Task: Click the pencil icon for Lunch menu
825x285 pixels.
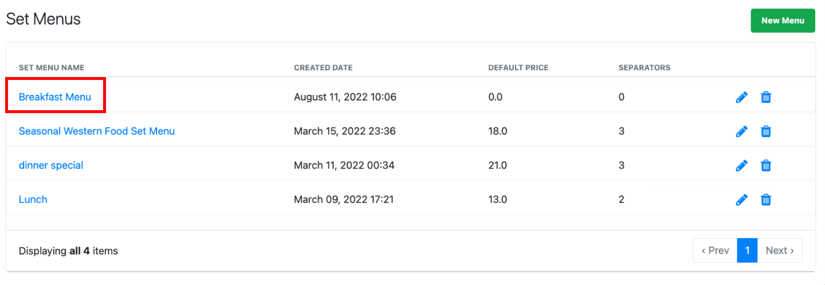Action: [x=741, y=200]
